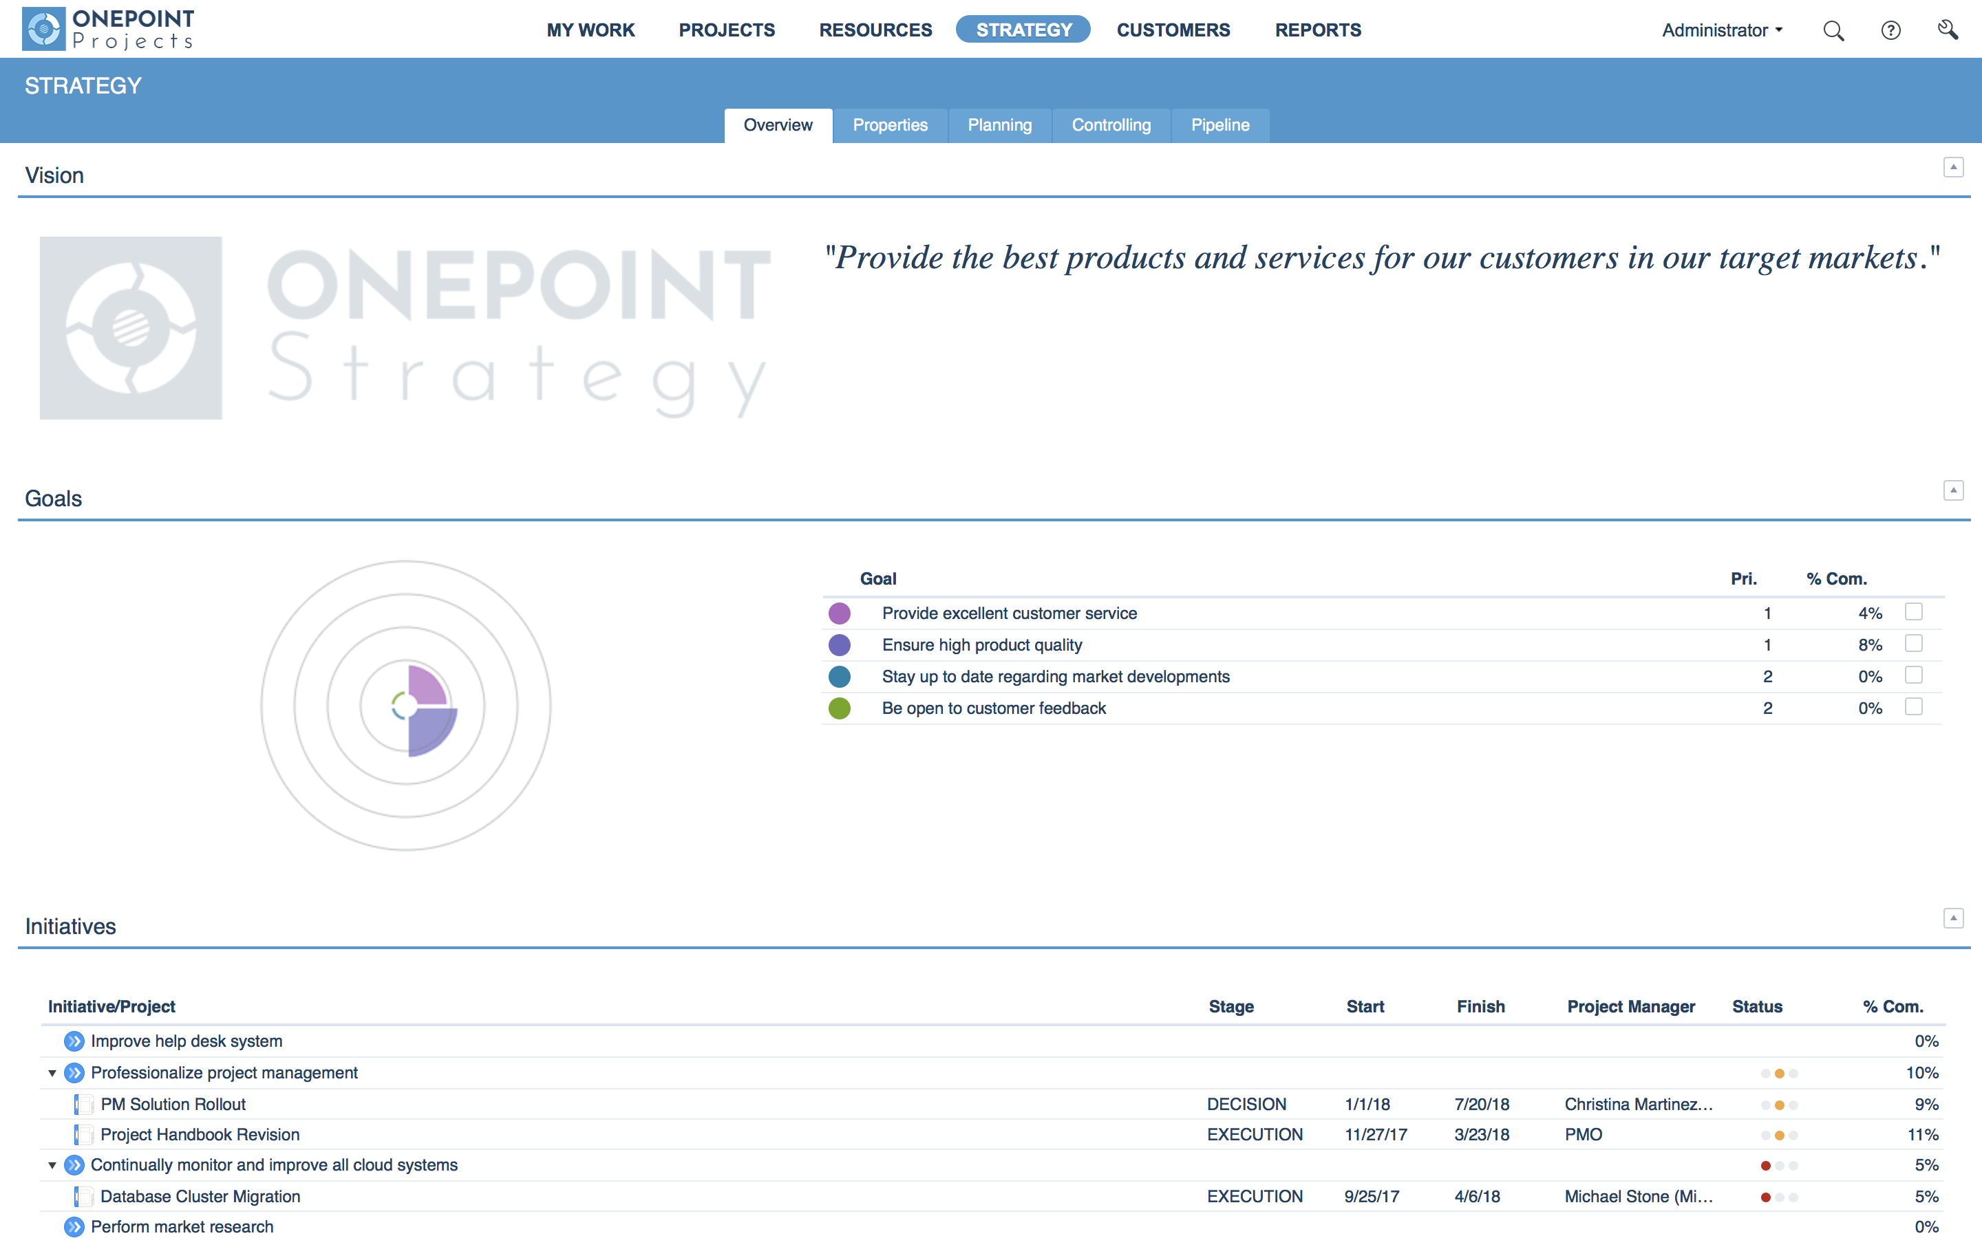Check the box for Be open to customer feedback
1982x1238 pixels.
click(1914, 706)
